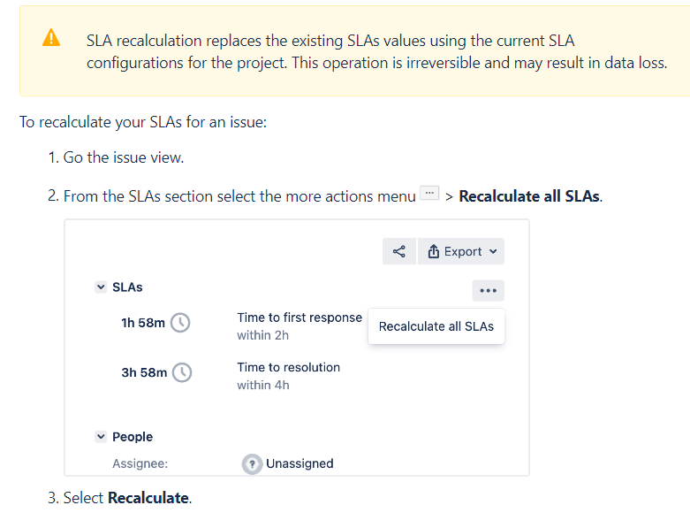Click the yellow warning triangle icon
The width and height of the screenshot is (690, 528).
tap(51, 37)
